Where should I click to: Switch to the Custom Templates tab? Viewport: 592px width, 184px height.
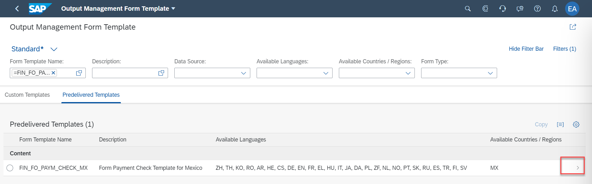click(x=27, y=95)
